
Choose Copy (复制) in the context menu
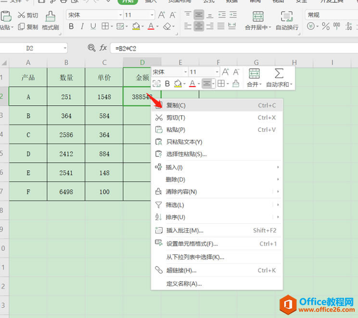coord(217,105)
